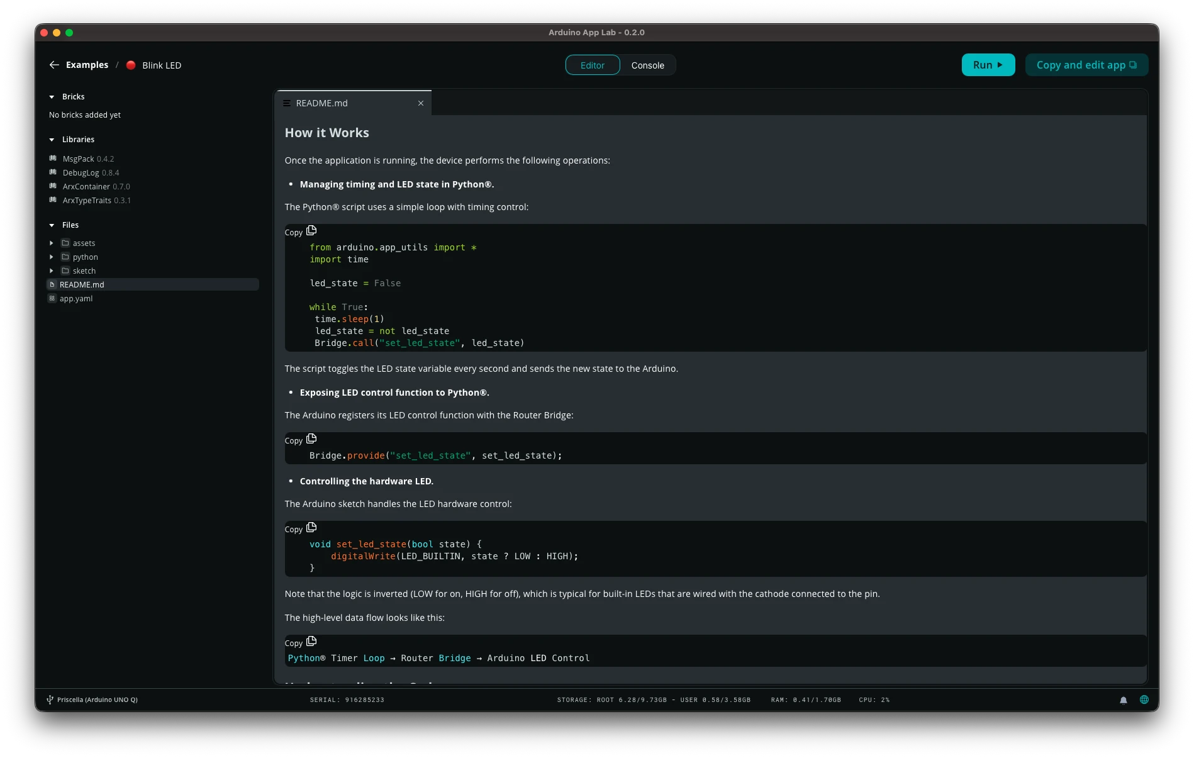Image resolution: width=1194 pixels, height=758 pixels.
Task: Click the Copy and edit app button
Action: point(1086,64)
